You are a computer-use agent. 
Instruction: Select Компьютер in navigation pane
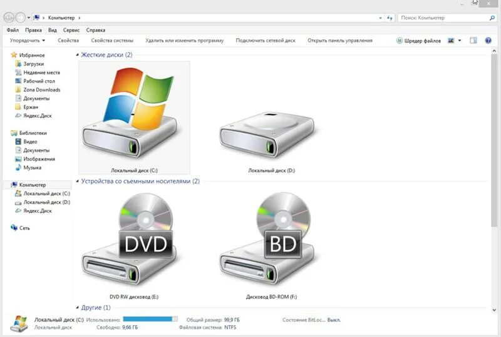pyautogui.click(x=28, y=185)
